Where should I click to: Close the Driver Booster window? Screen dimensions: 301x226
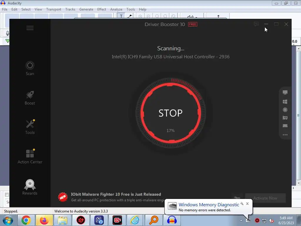[x=286, y=24]
